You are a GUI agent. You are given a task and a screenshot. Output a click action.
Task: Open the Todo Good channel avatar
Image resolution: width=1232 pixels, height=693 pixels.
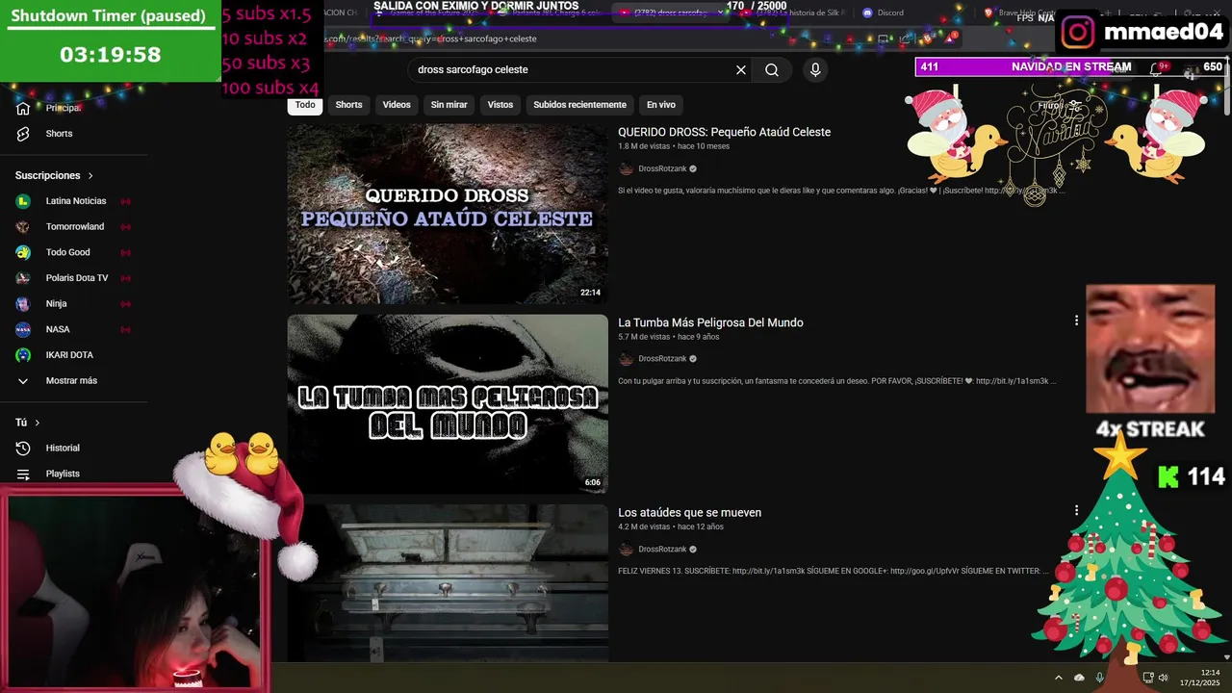23,252
